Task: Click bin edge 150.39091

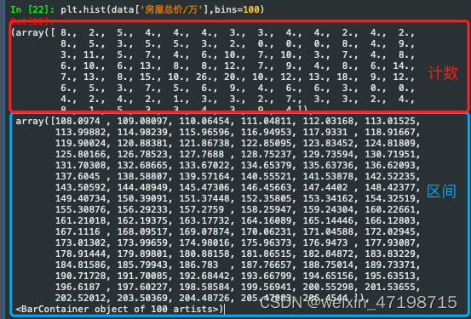Action: tap(142, 199)
